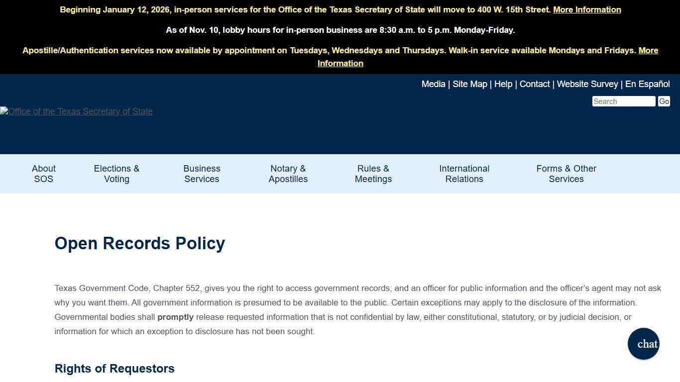This screenshot has height=382, width=680.
Task: Open the Notary & Apostilles menu
Action: click(x=288, y=174)
